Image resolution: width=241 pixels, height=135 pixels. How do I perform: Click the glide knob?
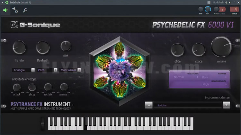click(177, 50)
